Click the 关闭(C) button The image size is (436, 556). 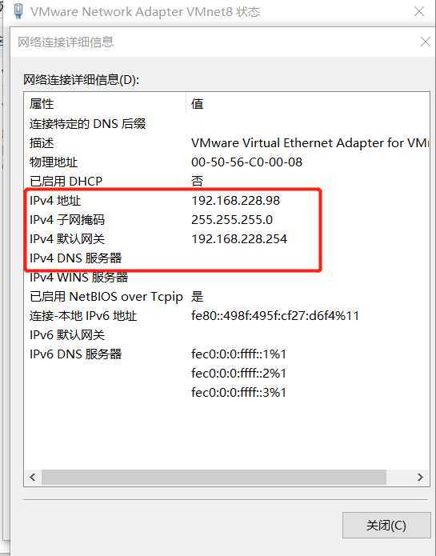(386, 525)
